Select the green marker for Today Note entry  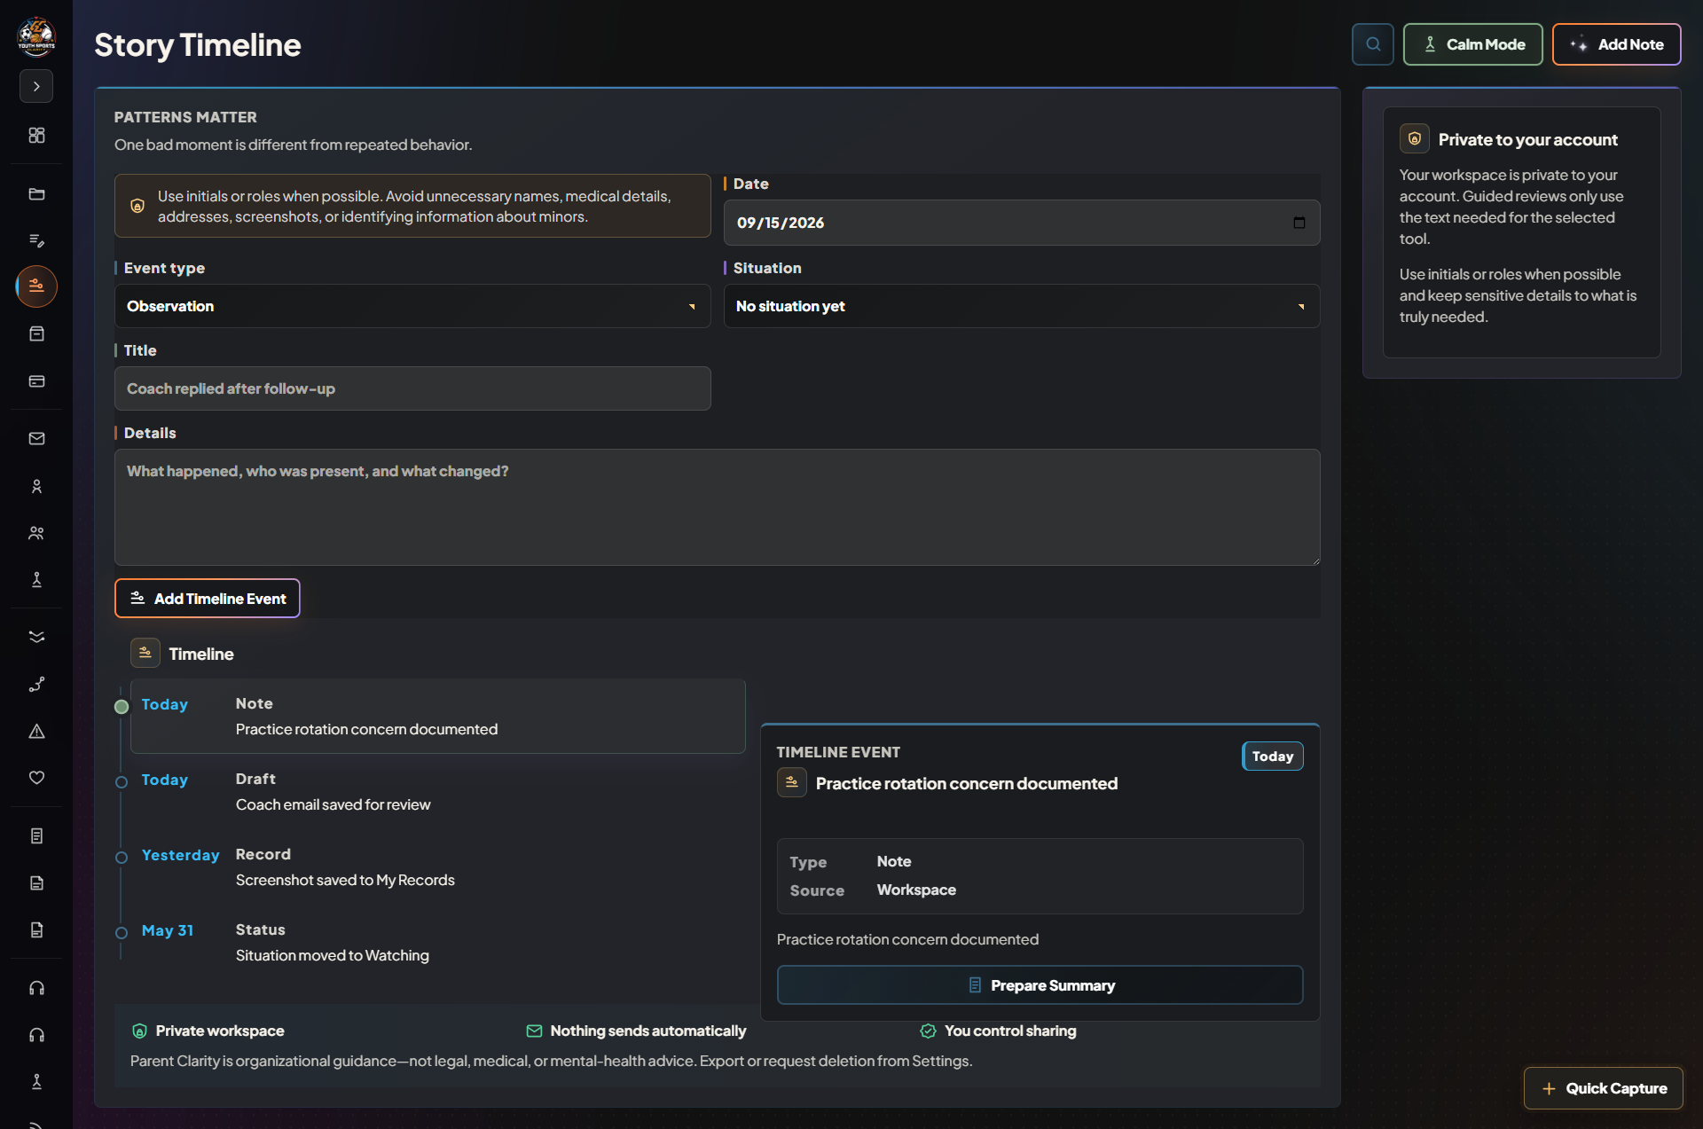click(x=122, y=707)
